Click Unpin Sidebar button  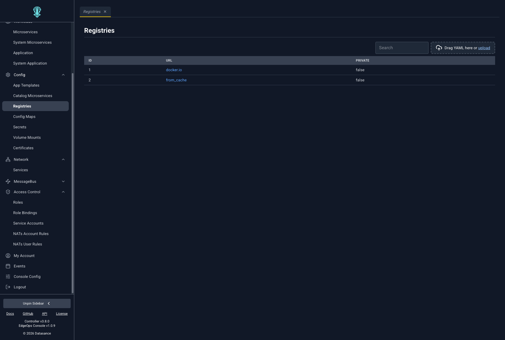[37, 303]
